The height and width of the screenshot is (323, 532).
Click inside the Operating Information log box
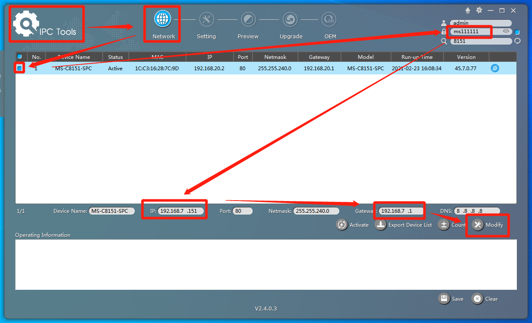click(x=266, y=265)
